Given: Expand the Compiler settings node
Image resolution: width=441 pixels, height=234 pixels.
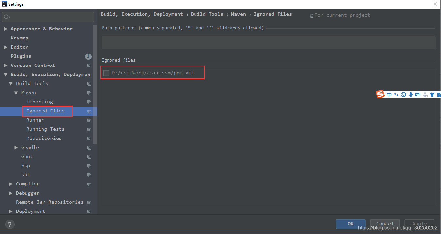Looking at the screenshot, I should [x=11, y=184].
